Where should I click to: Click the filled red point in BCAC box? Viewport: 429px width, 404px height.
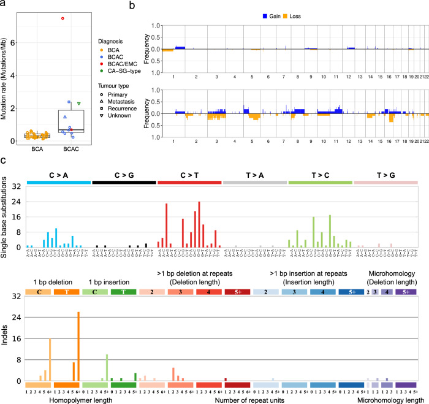coord(72,130)
